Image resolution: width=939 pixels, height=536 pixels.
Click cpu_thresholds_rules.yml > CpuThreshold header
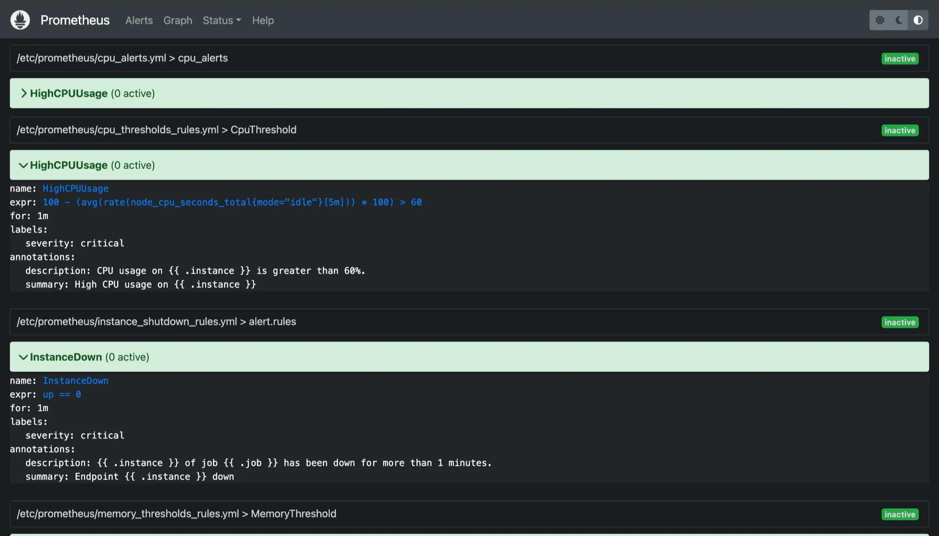tap(469, 130)
